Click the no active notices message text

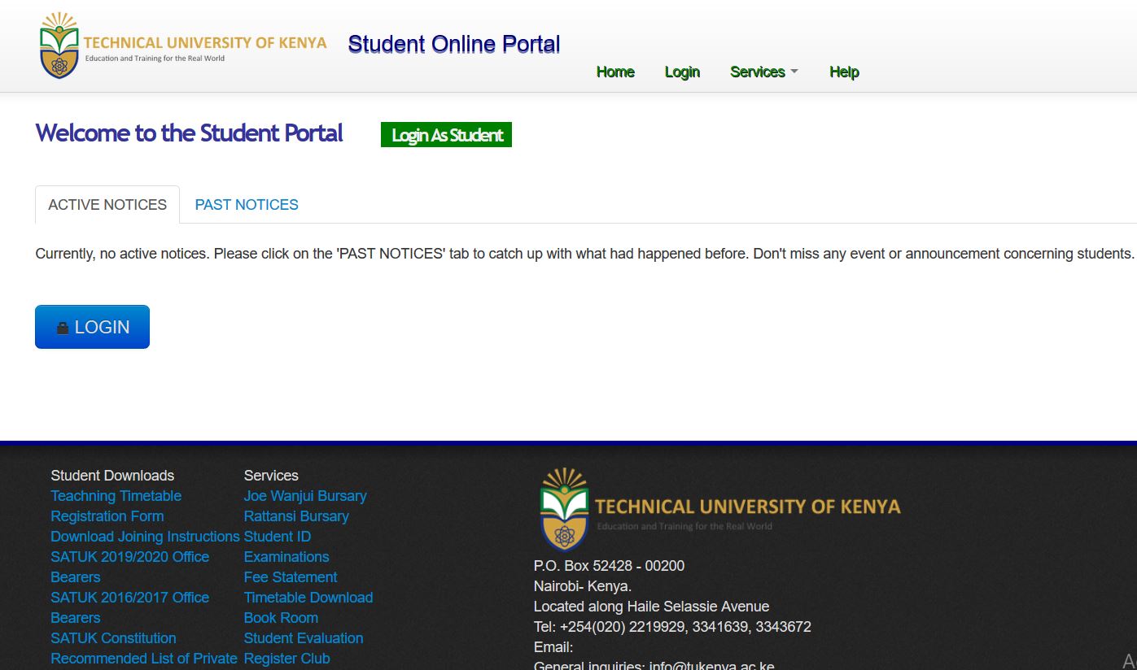584,254
